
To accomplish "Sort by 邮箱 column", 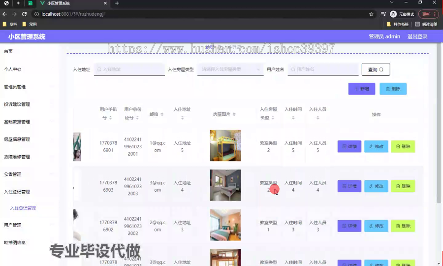I will 162,114.
